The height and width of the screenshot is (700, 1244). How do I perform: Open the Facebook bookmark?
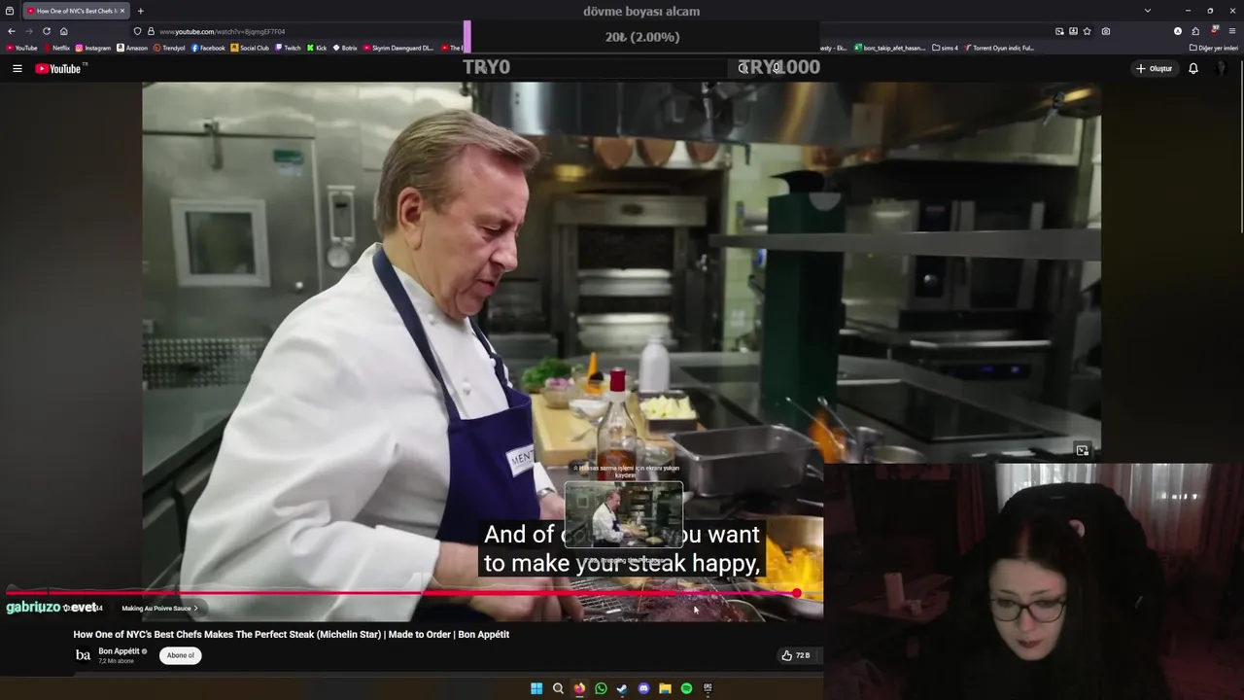[x=208, y=48]
